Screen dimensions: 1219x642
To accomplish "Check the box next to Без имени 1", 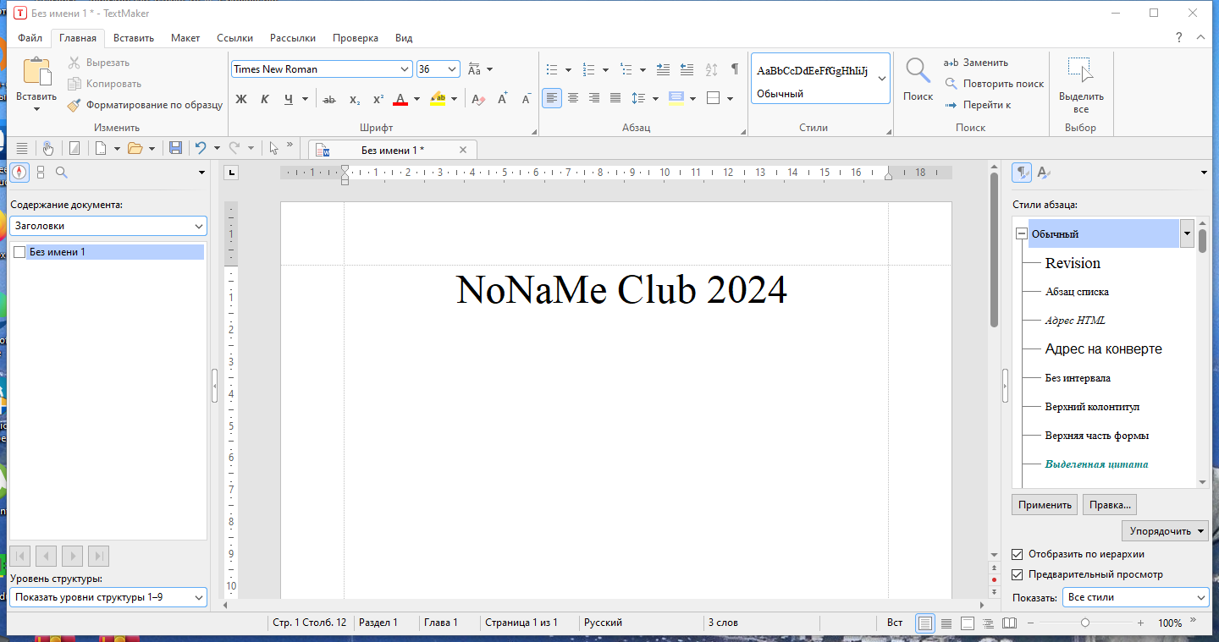I will pos(19,251).
